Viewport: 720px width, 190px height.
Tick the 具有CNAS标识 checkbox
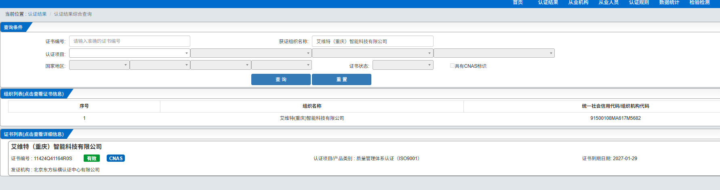point(452,65)
